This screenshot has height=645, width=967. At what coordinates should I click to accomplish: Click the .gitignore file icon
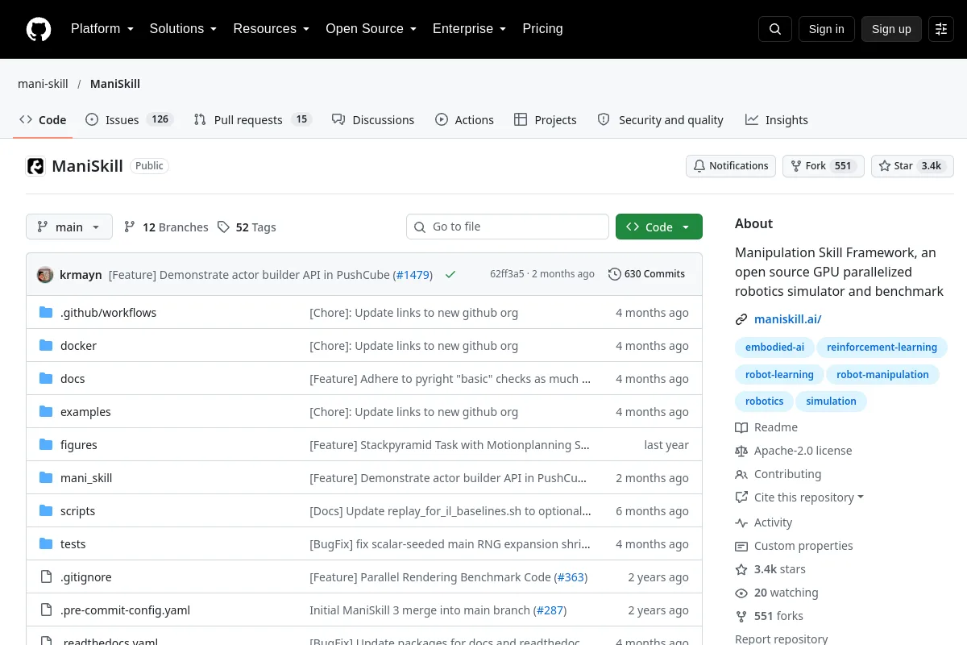click(x=46, y=577)
